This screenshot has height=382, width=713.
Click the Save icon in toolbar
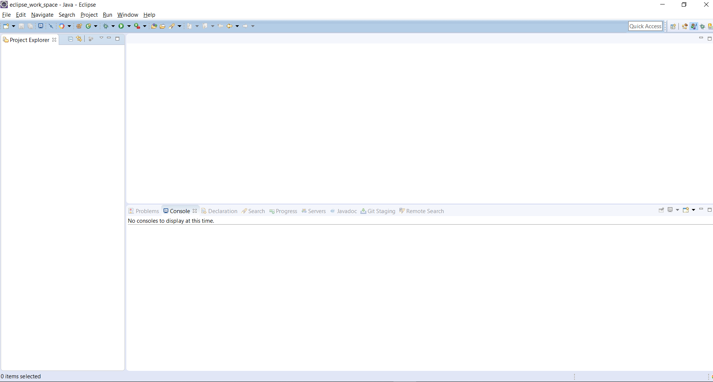tap(22, 26)
